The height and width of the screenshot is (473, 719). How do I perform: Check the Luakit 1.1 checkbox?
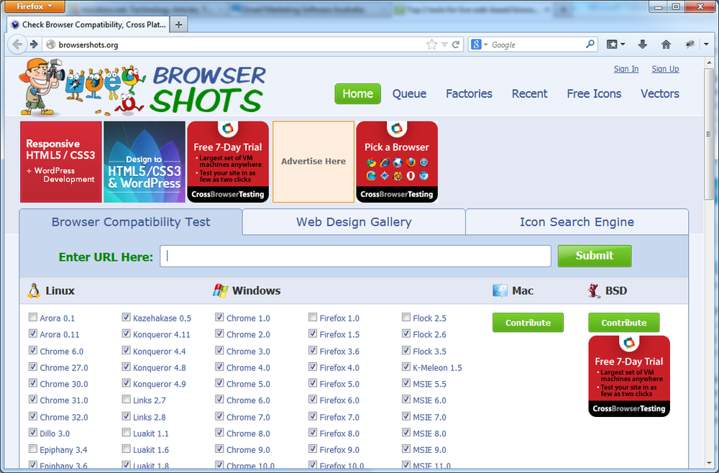pos(126,432)
